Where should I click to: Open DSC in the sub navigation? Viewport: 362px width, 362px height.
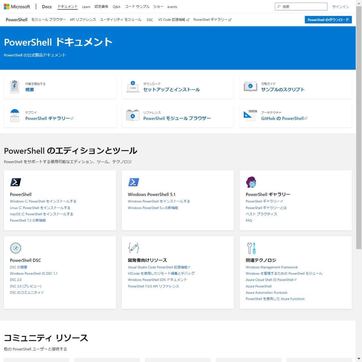(x=150, y=20)
